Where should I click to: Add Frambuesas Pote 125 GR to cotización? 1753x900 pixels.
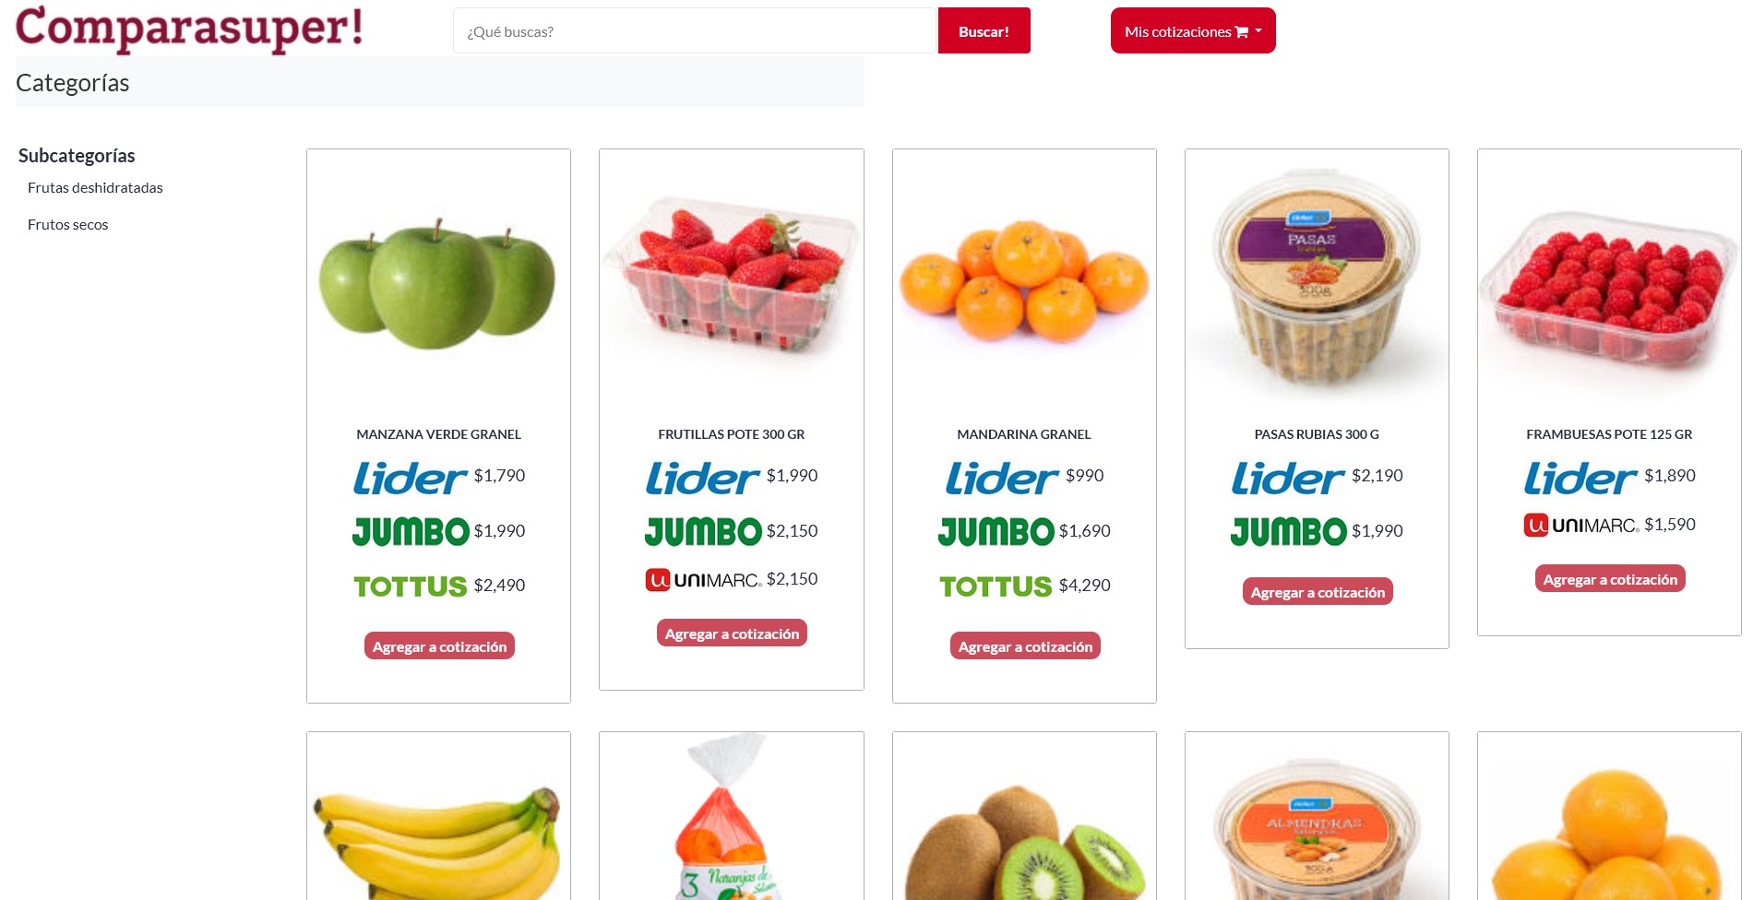[1610, 579]
